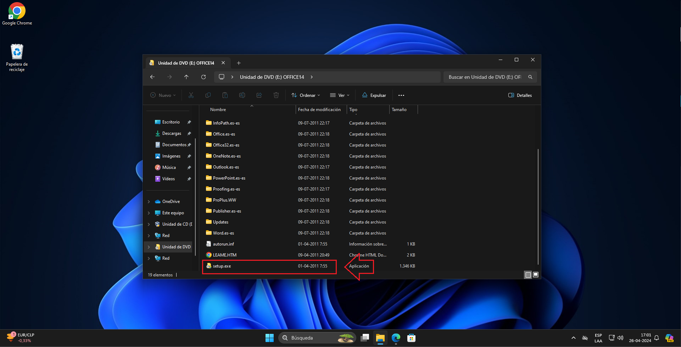Go back with the left arrow button
681x347 pixels.
[x=152, y=77]
